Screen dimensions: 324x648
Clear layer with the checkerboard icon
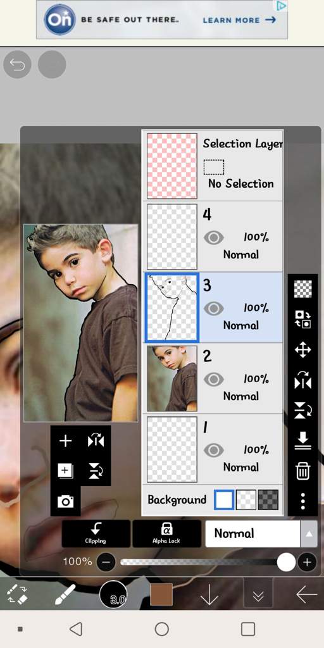tap(302, 289)
